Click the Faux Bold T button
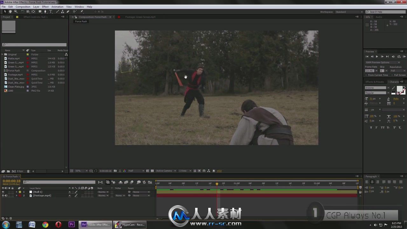 click(371, 128)
